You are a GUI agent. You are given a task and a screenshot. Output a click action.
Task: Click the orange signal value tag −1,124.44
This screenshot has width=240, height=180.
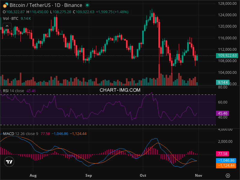click(226, 165)
